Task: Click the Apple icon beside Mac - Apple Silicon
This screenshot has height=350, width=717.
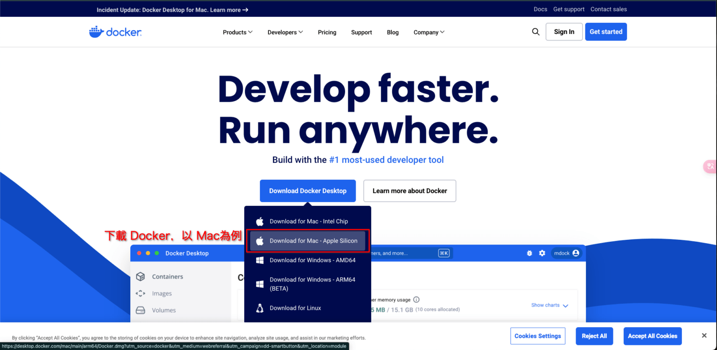Action: coord(260,241)
